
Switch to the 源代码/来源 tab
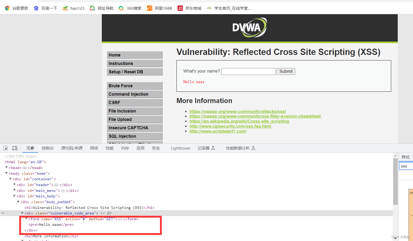pos(72,148)
